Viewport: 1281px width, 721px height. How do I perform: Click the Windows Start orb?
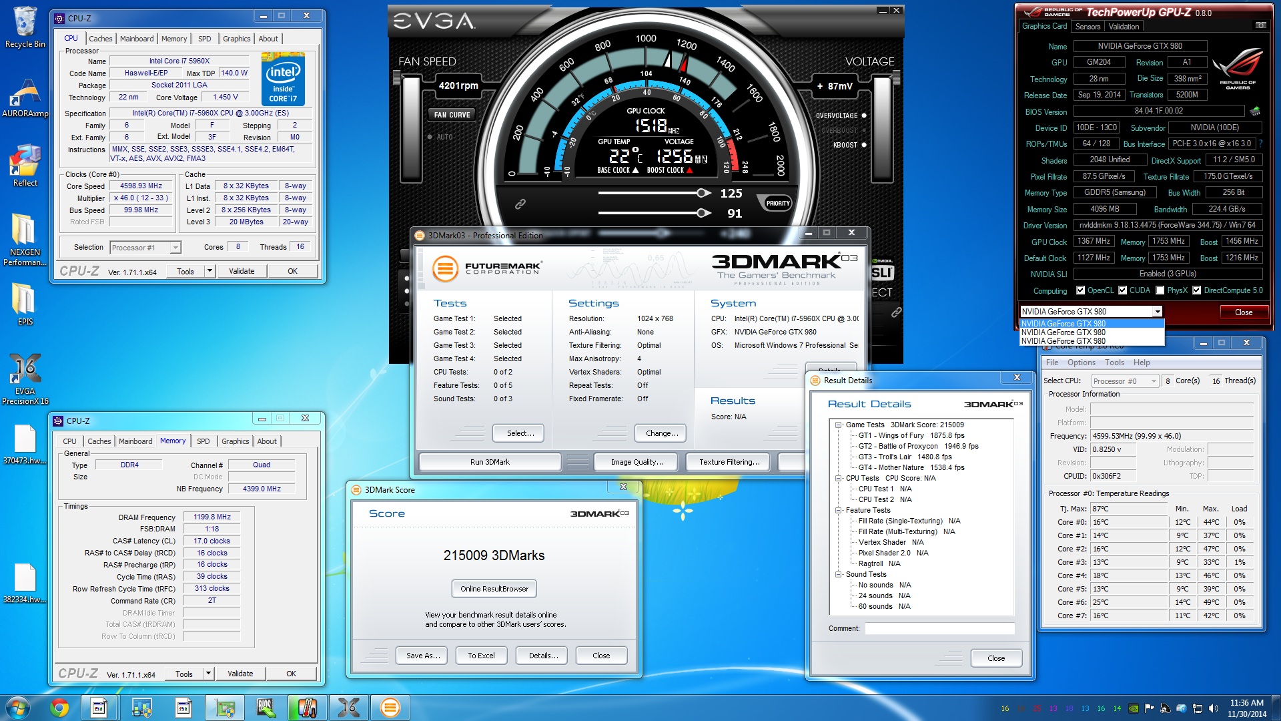18,708
